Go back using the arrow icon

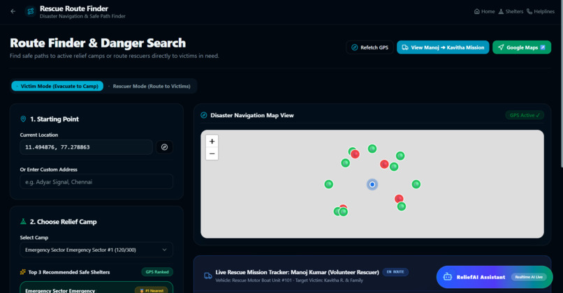(13, 11)
